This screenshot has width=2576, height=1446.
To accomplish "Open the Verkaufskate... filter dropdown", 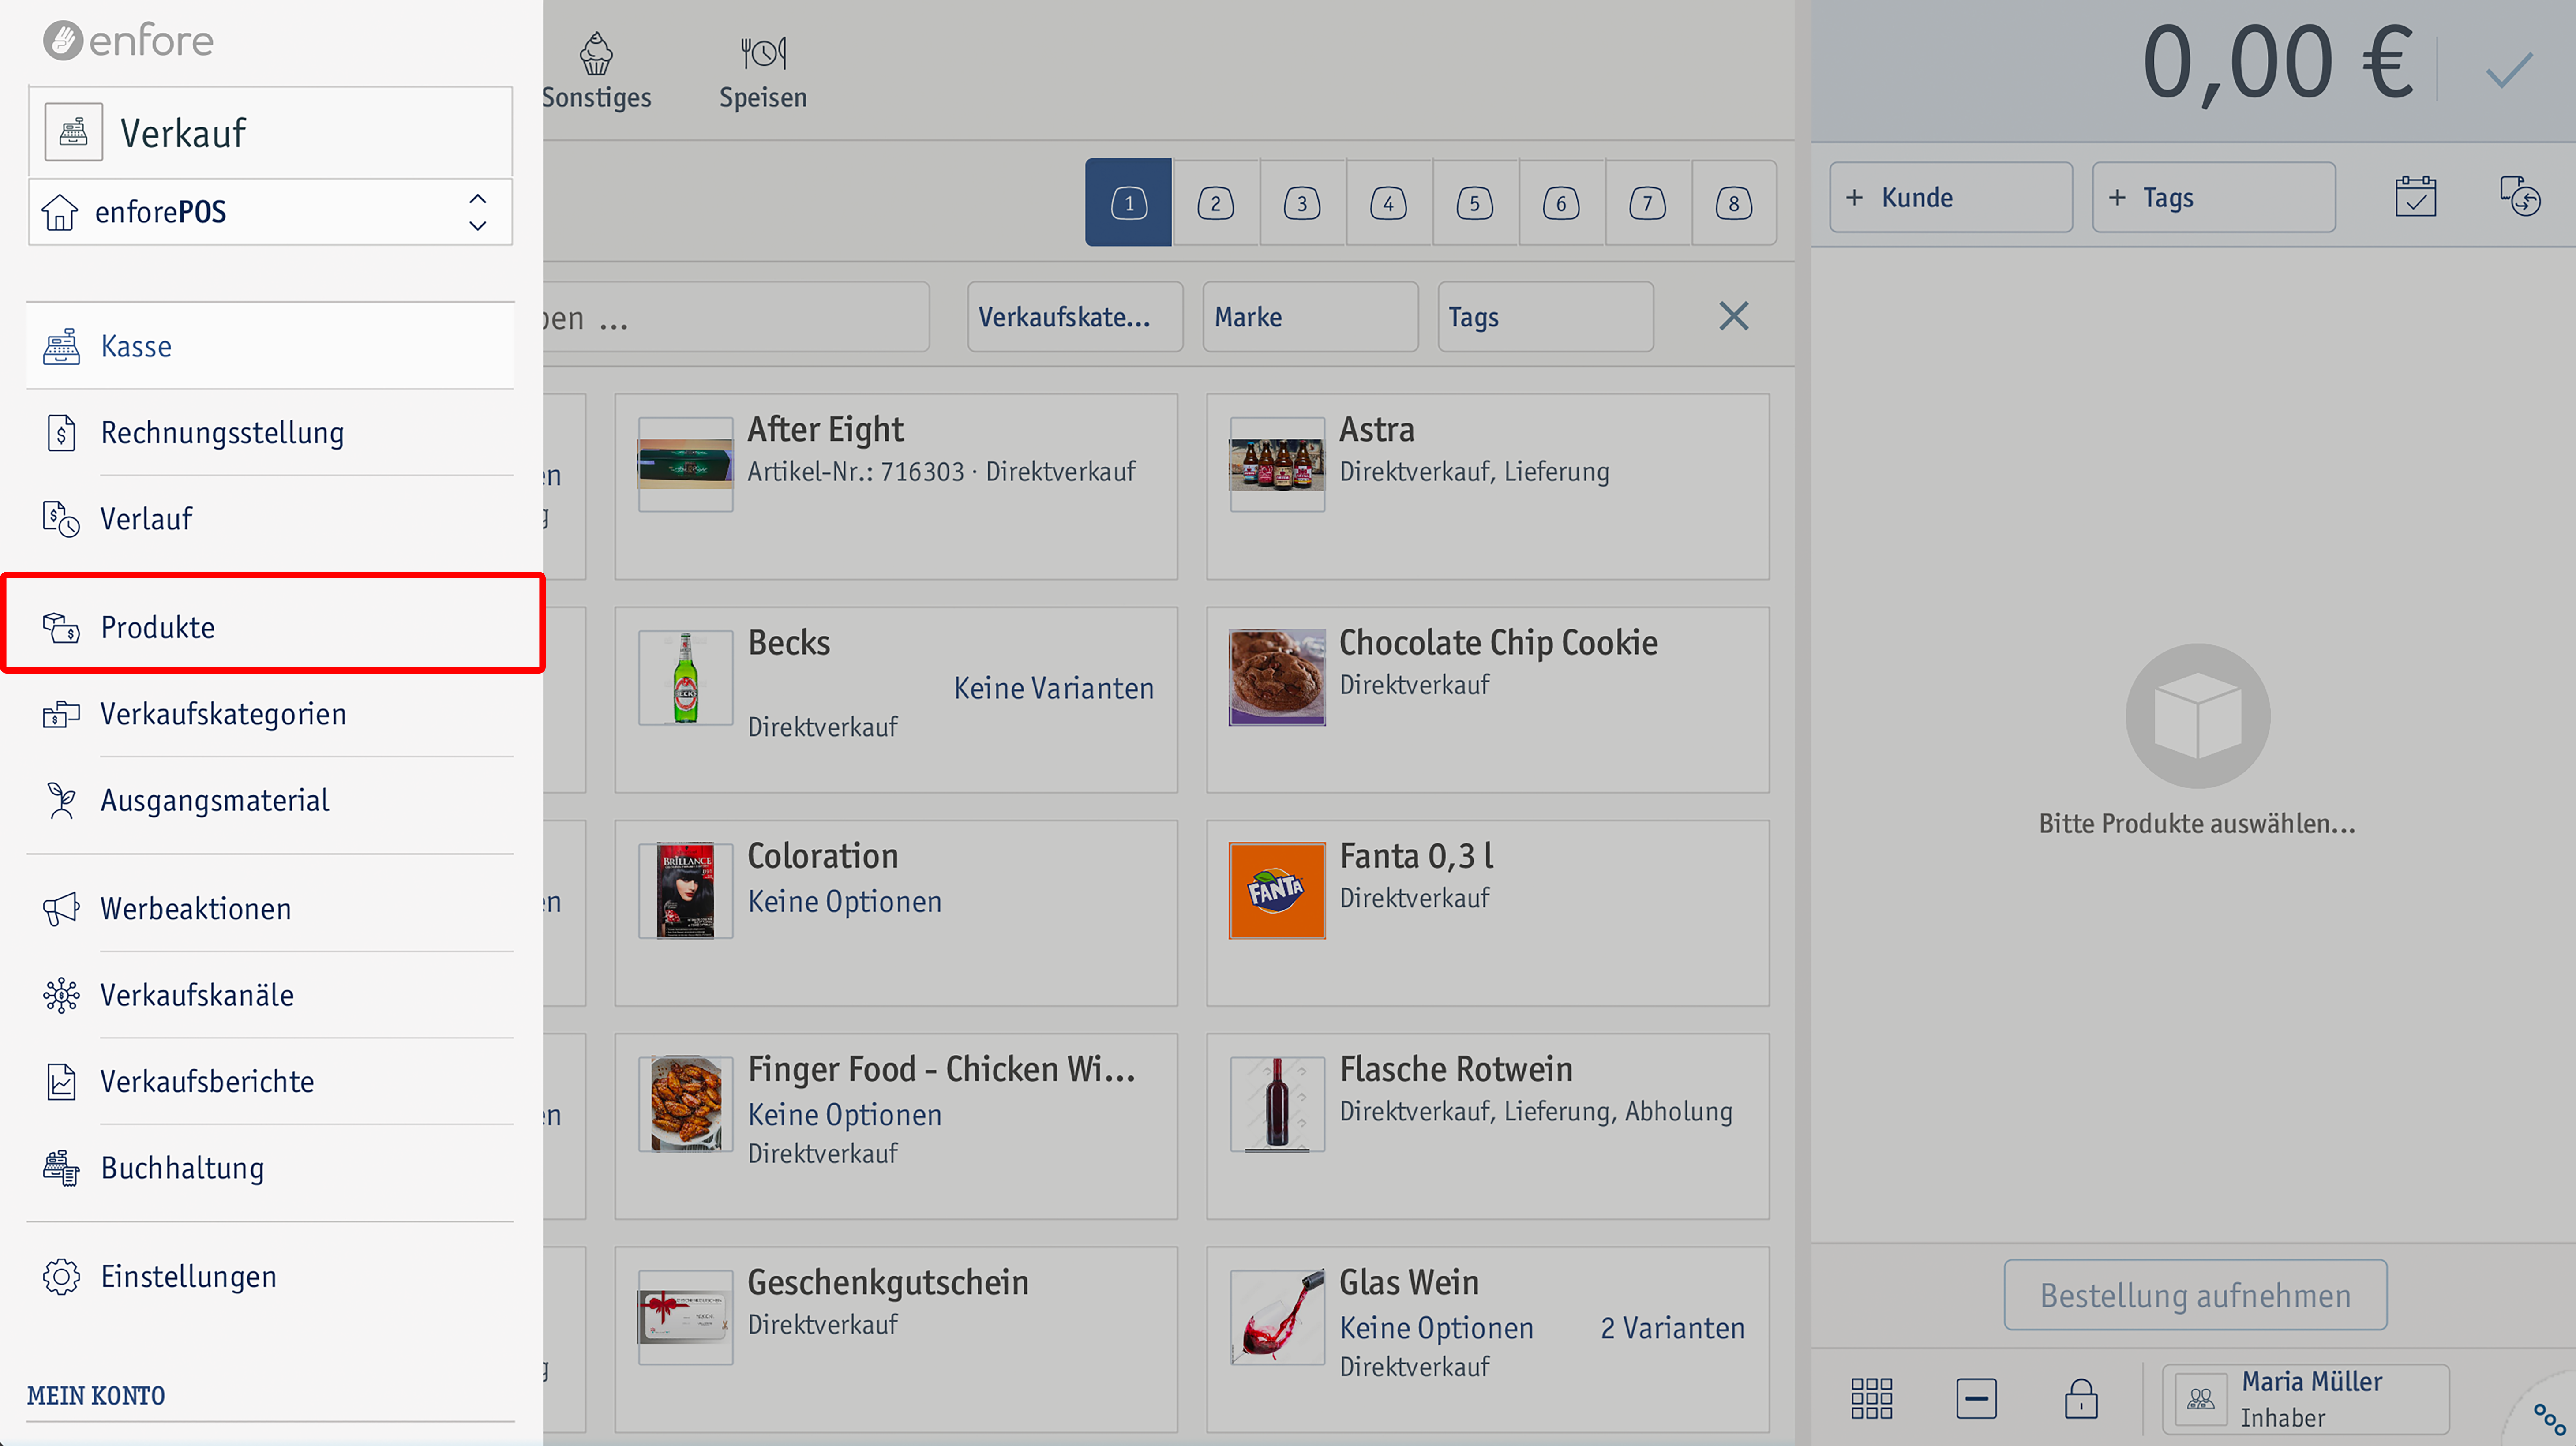I will [x=1075, y=317].
